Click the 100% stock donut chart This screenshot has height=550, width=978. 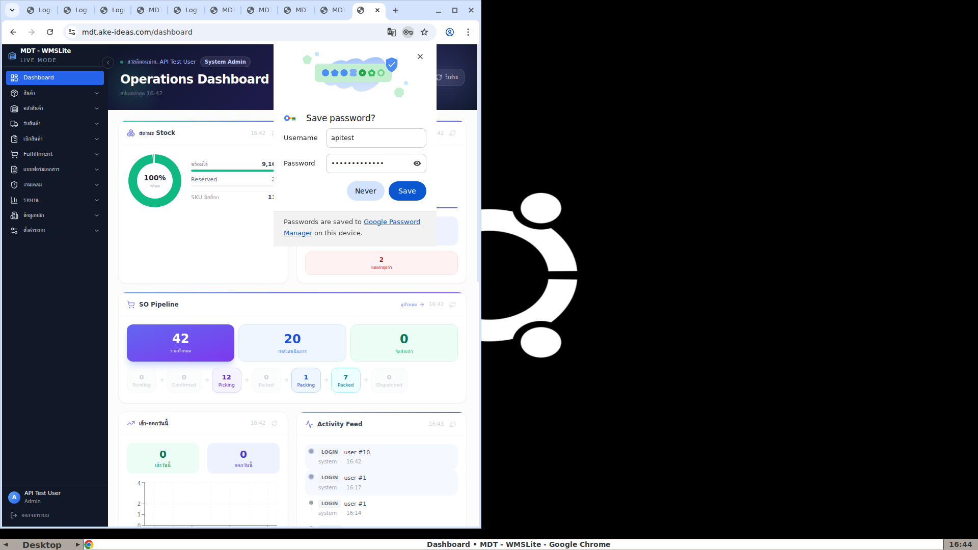pos(155,181)
